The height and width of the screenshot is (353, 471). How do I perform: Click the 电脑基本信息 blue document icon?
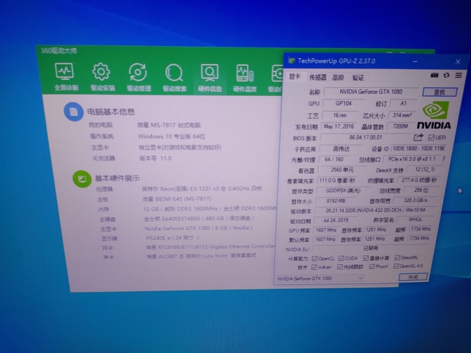[74, 112]
